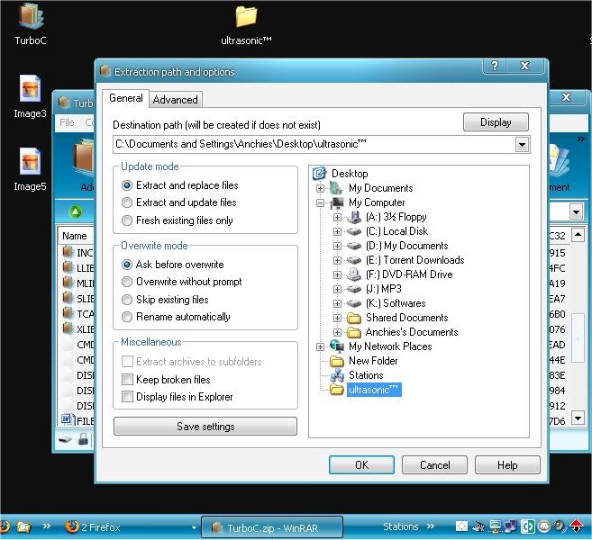
Task: Click the Stations toolbar label in taskbar
Action: [x=401, y=526]
